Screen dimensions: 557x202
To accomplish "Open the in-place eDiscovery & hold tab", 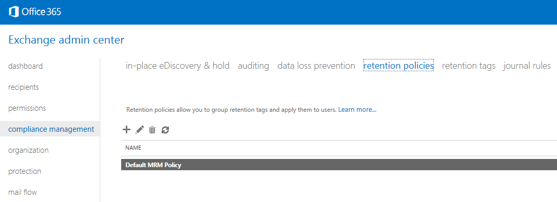I will pyautogui.click(x=178, y=66).
